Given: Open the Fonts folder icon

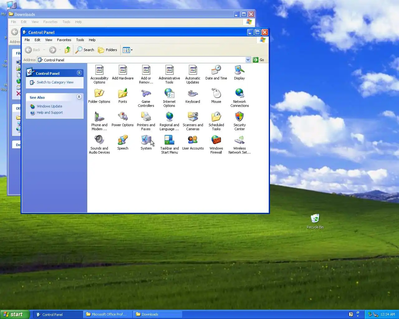Looking at the screenshot, I should (x=123, y=96).
